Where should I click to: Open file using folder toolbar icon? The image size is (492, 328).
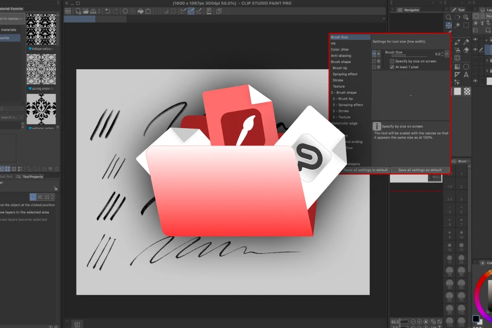click(86, 11)
